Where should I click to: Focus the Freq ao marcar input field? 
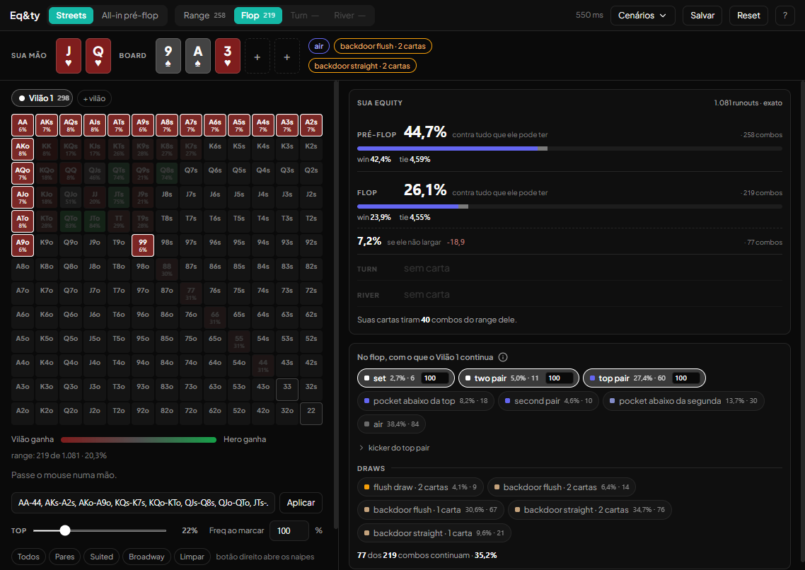click(289, 531)
